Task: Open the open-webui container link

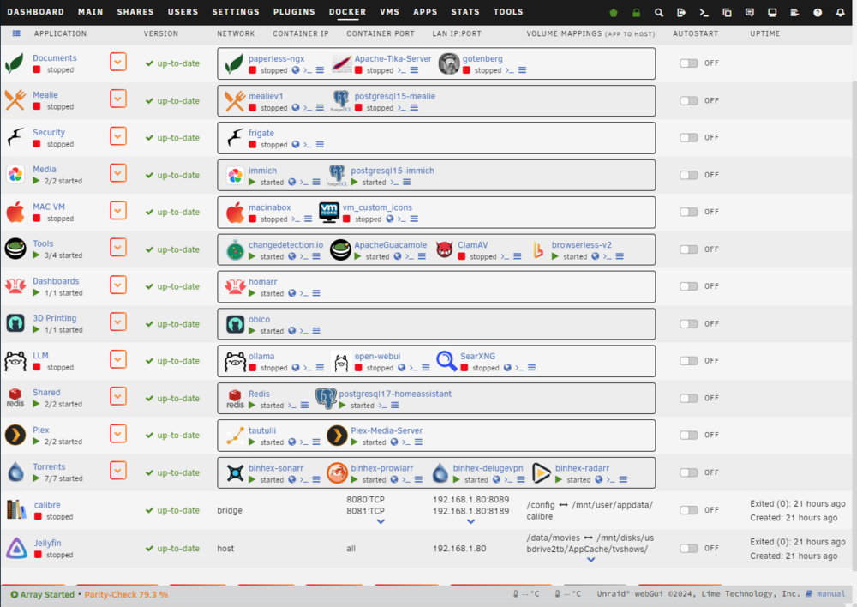Action: pyautogui.click(x=377, y=356)
